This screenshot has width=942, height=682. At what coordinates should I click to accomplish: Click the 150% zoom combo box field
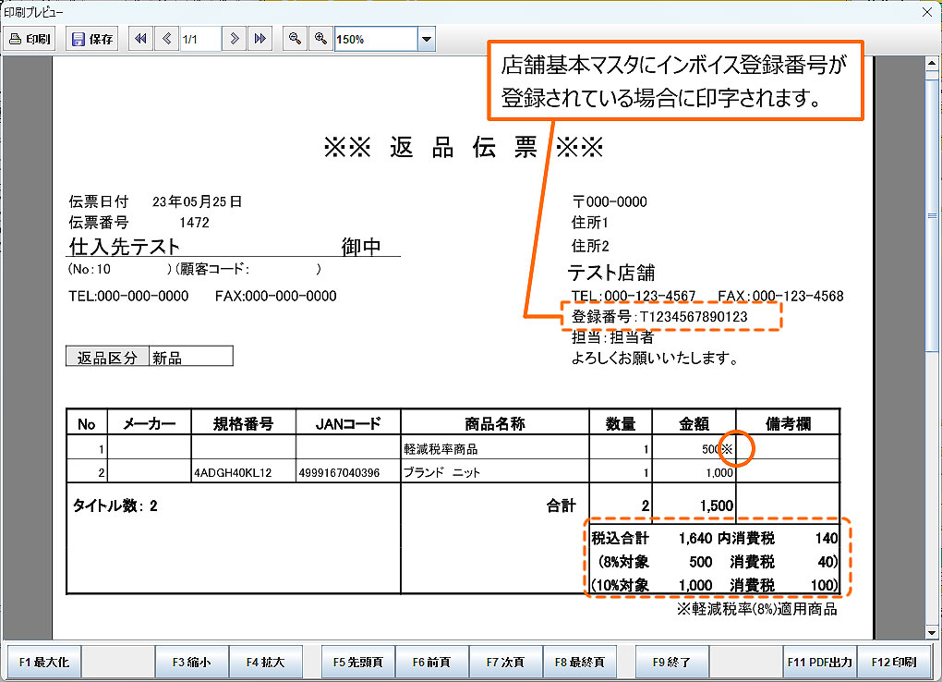click(x=375, y=40)
